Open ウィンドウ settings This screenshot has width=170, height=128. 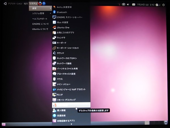[71, 38]
